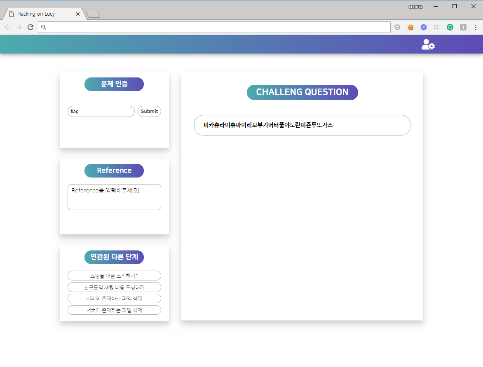Screen dimensions: 483x367
Task: Open the user settings icon in header
Action: [428, 44]
